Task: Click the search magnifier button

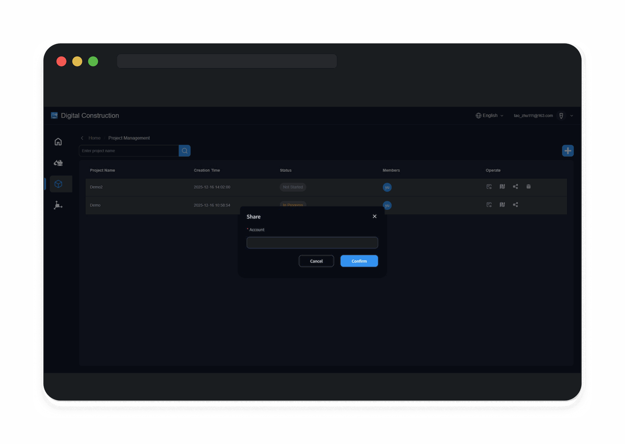Action: (x=185, y=151)
